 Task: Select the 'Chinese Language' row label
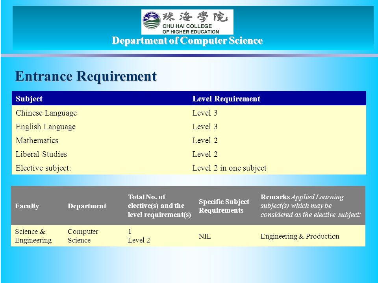(x=46, y=113)
